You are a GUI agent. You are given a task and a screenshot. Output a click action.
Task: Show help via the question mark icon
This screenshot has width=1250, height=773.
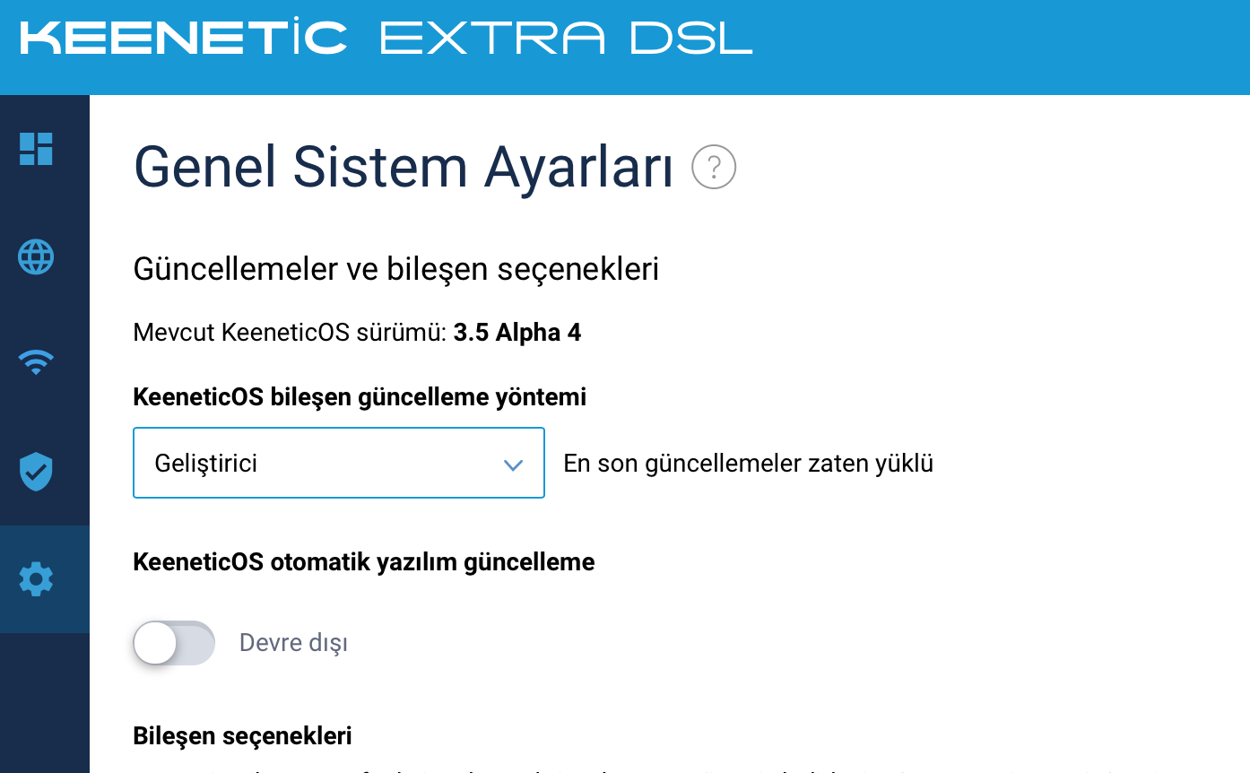point(714,167)
